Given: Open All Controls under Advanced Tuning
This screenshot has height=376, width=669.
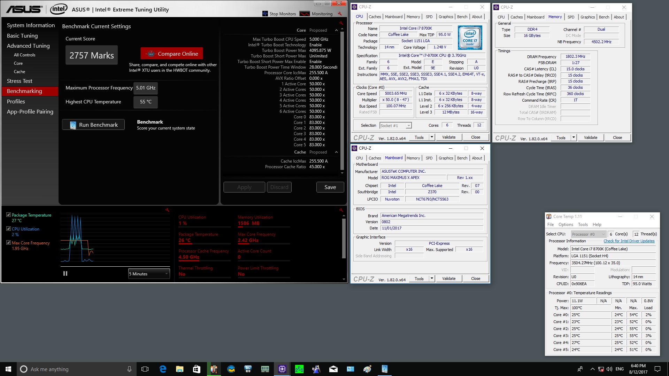Looking at the screenshot, I should pos(24,55).
